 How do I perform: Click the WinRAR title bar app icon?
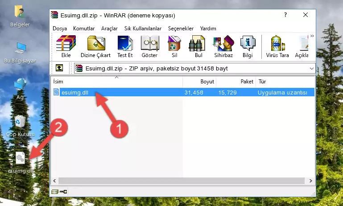click(54, 15)
